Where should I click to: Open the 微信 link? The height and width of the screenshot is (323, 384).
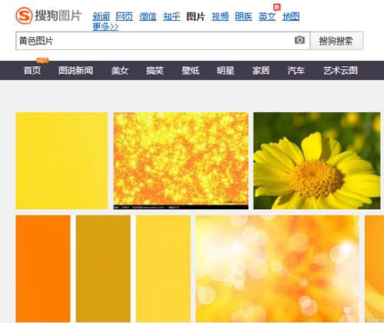(148, 16)
